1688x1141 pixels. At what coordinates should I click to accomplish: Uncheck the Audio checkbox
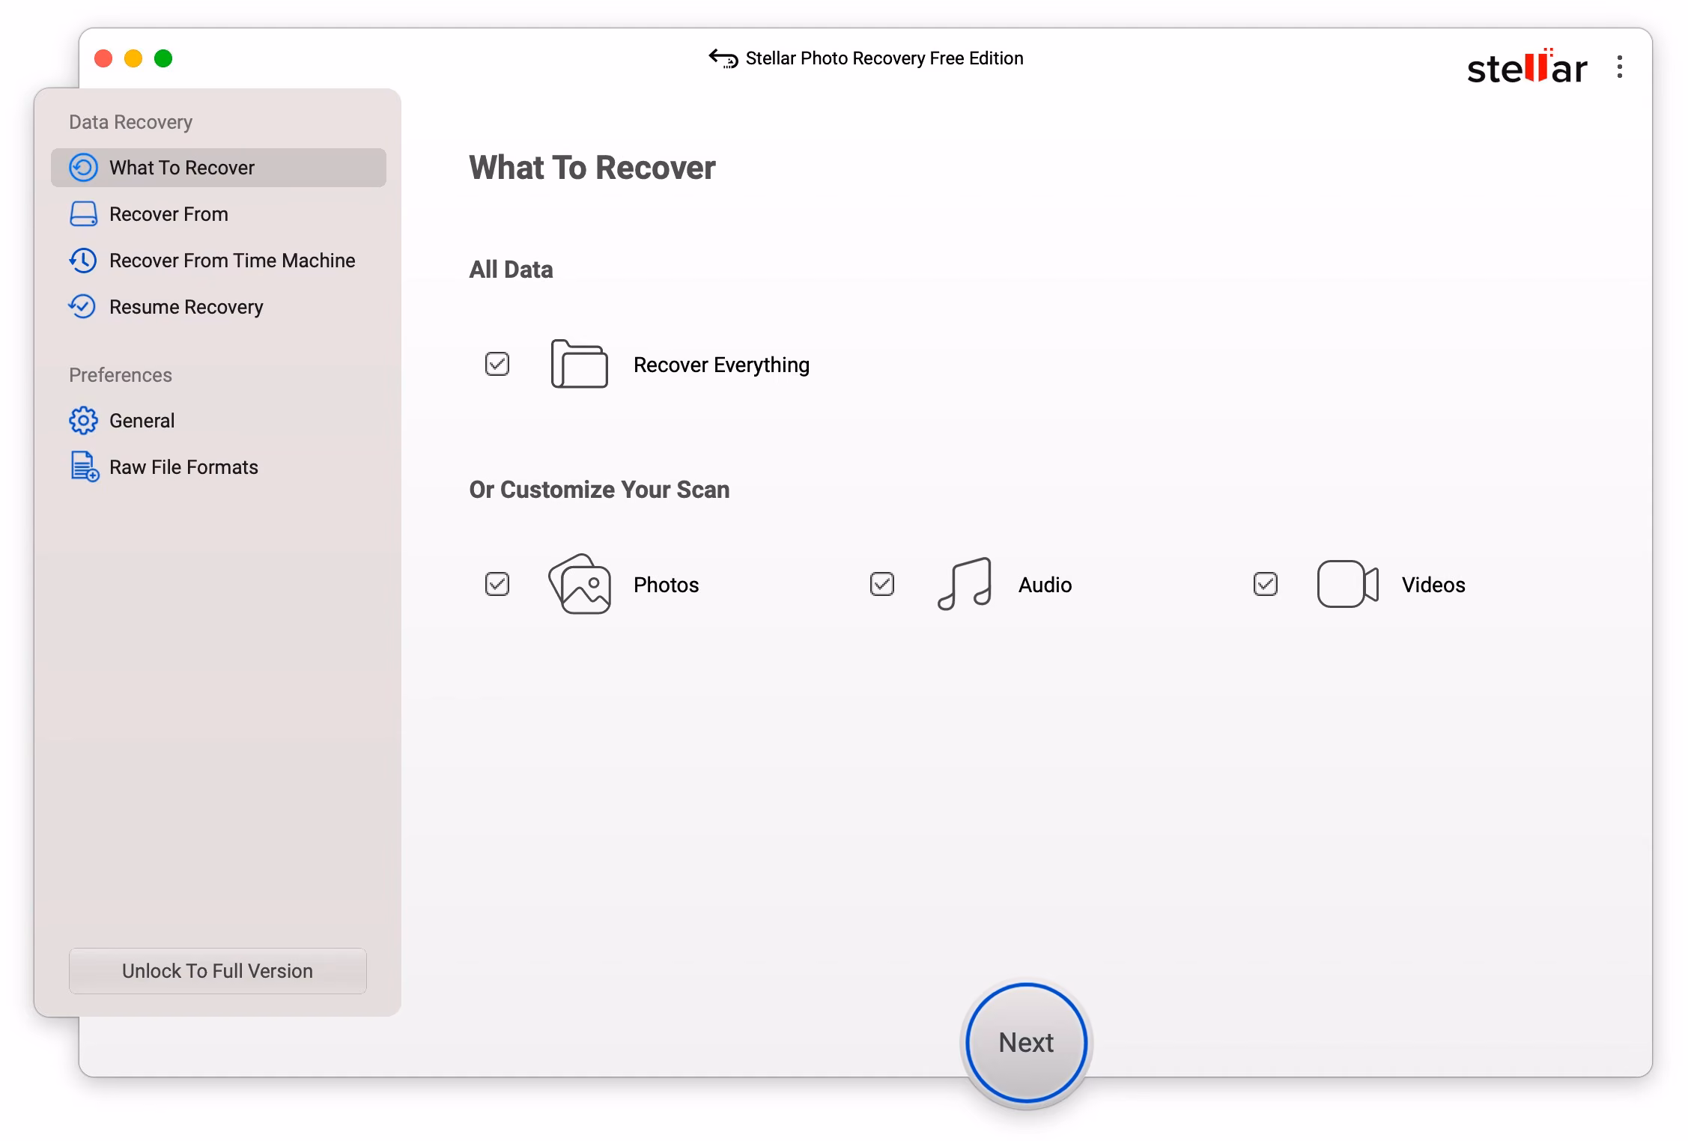coord(882,584)
